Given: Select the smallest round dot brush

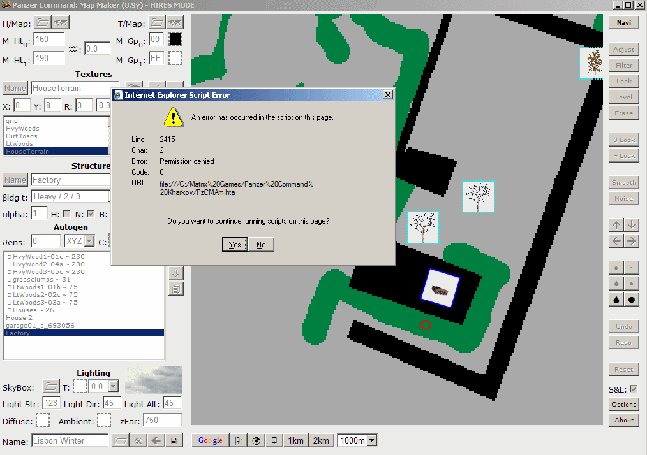Looking at the screenshot, I should coord(632,268).
